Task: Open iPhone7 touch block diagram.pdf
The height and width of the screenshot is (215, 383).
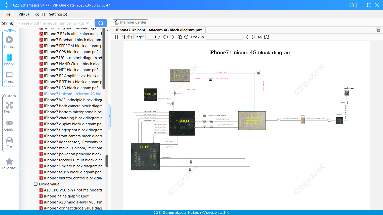Action: coord(70,172)
